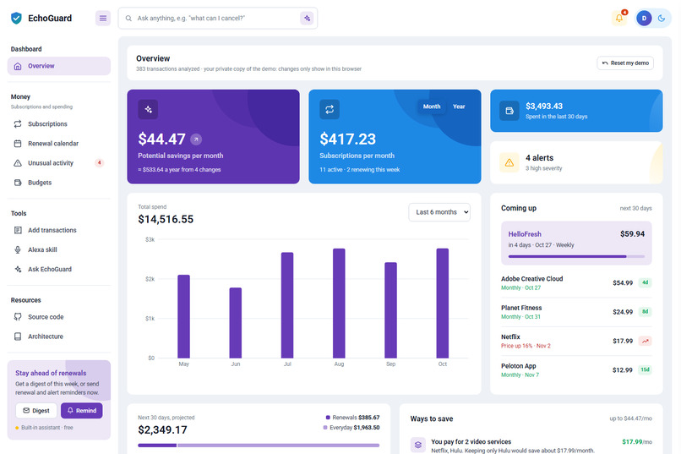681x454 pixels.
Task: Switch subscriptions card to Month
Action: [x=432, y=107]
